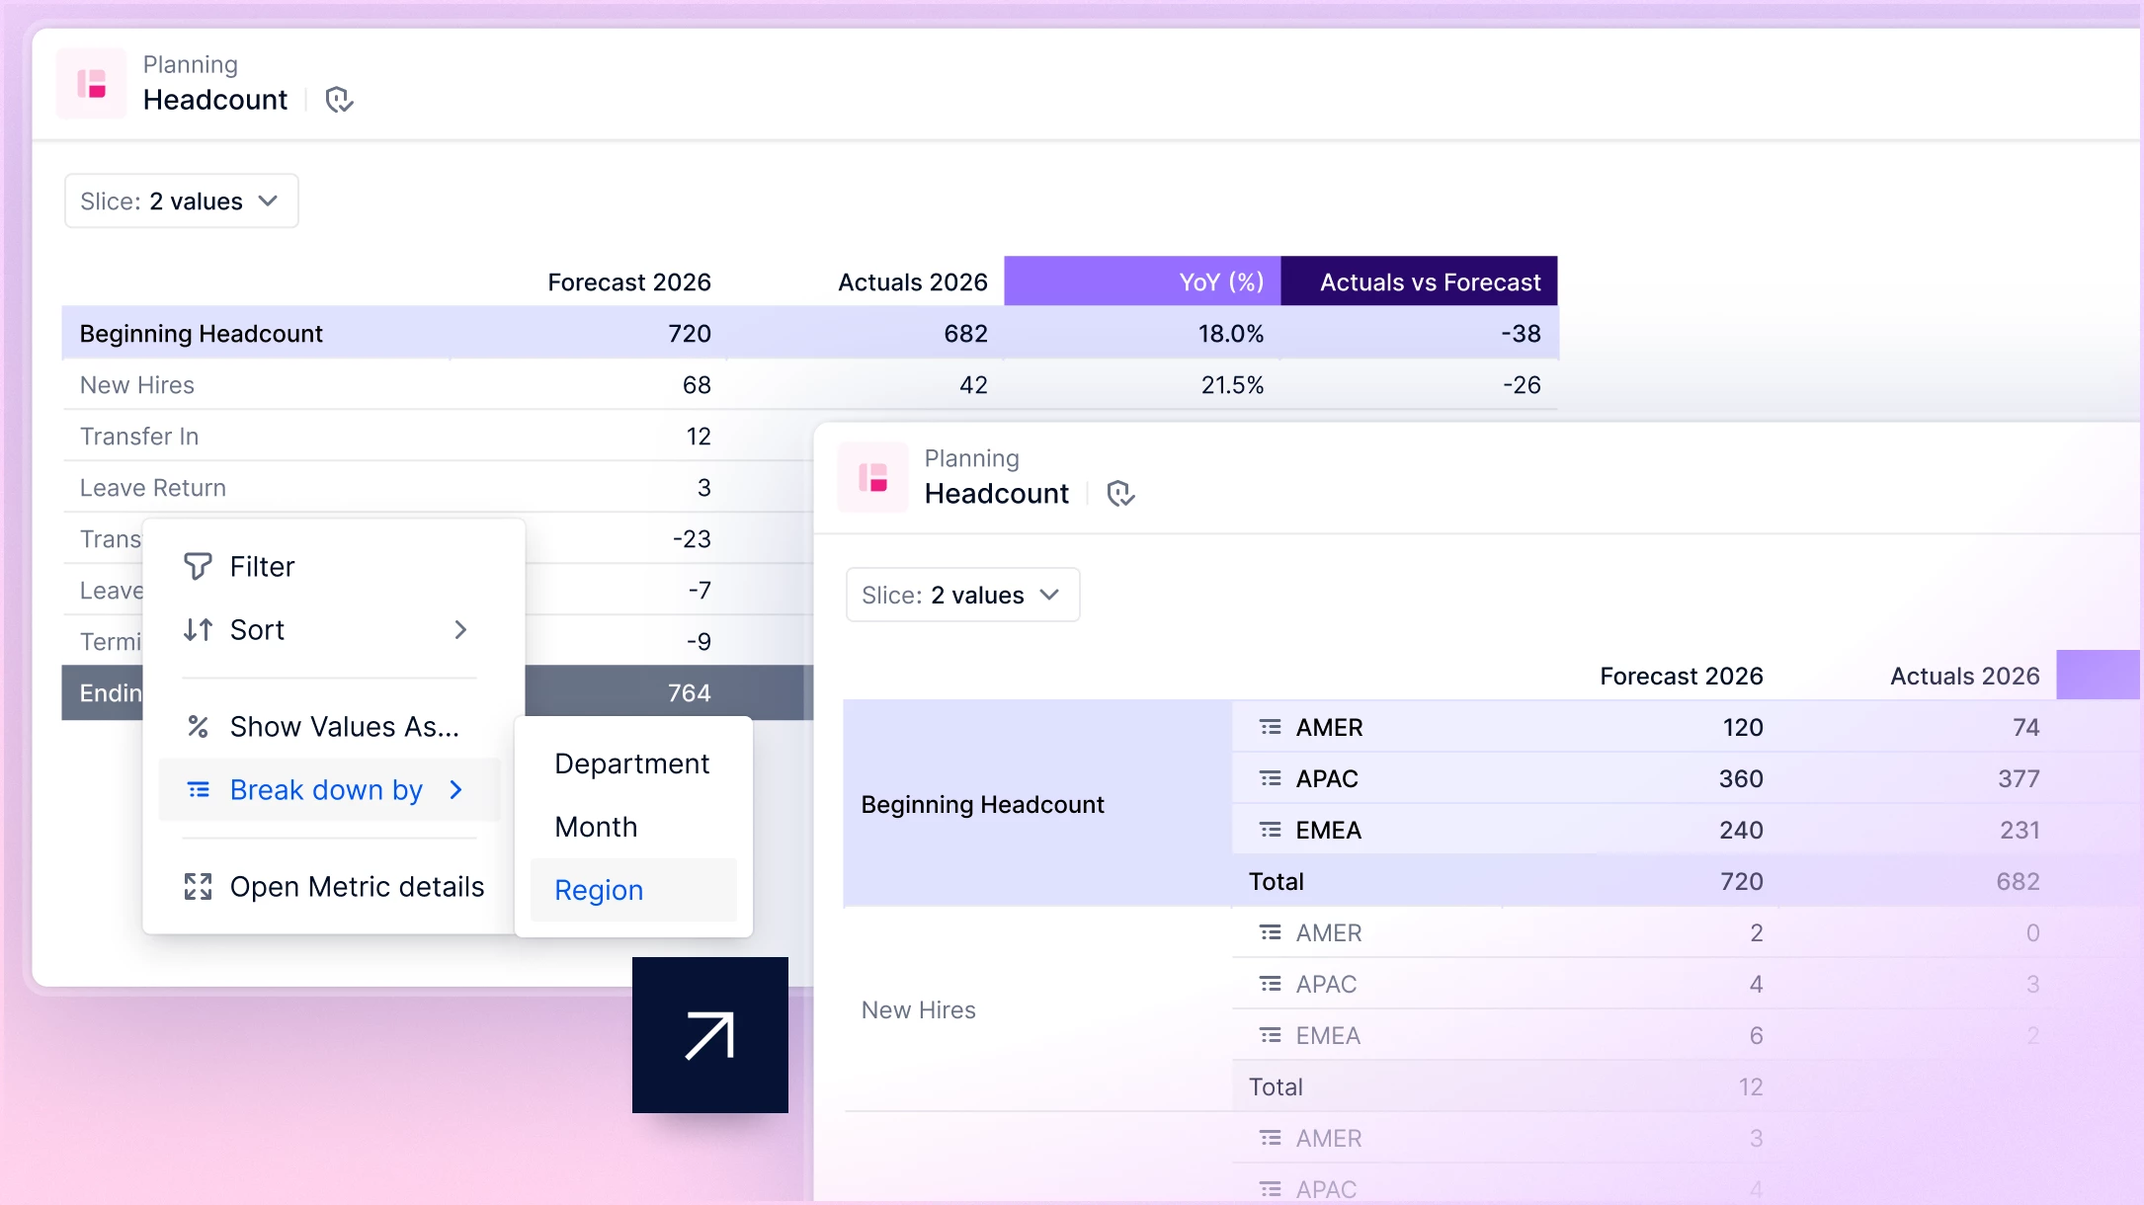Choose Department in the breakdown submenu
This screenshot has width=2144, height=1205.
pos(632,763)
